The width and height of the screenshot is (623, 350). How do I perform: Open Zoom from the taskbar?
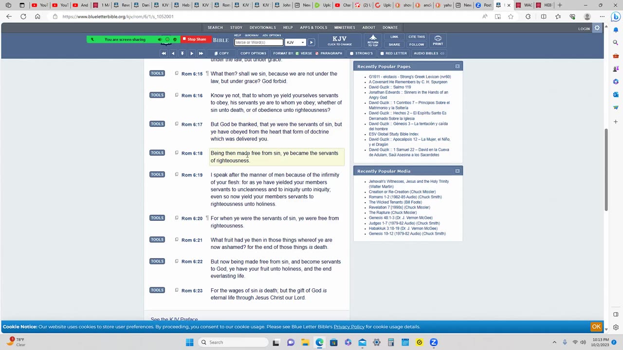[x=434, y=342]
